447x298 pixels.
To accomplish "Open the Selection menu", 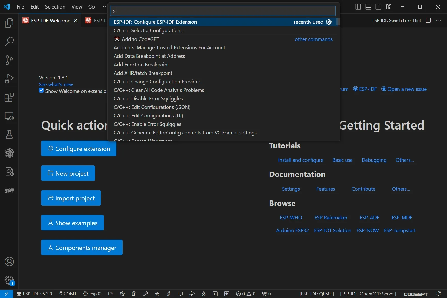I will [55, 7].
